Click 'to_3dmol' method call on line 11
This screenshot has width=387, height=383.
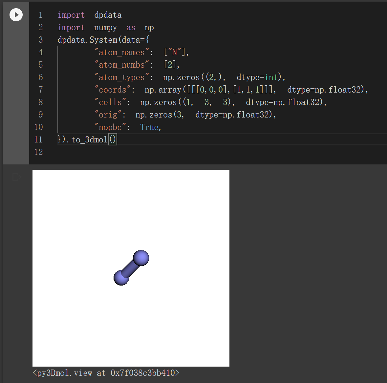tap(89, 140)
